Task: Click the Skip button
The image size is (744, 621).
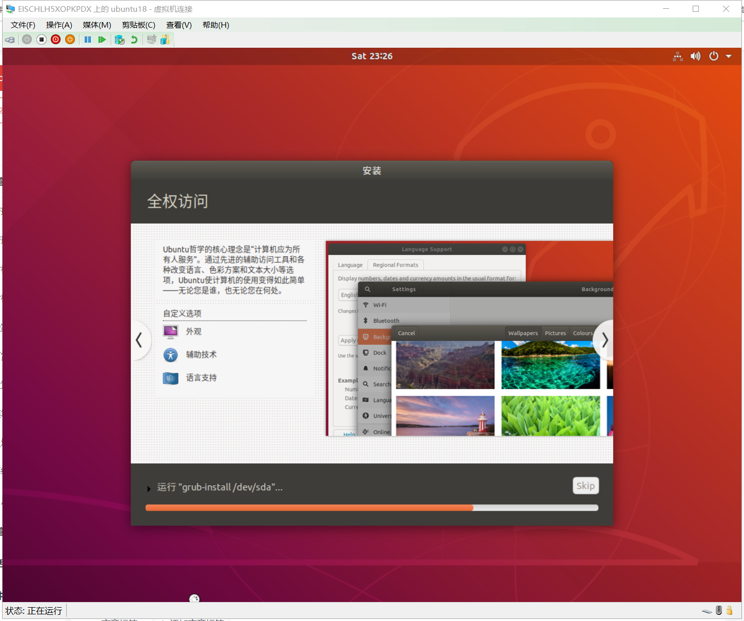Action: (585, 486)
